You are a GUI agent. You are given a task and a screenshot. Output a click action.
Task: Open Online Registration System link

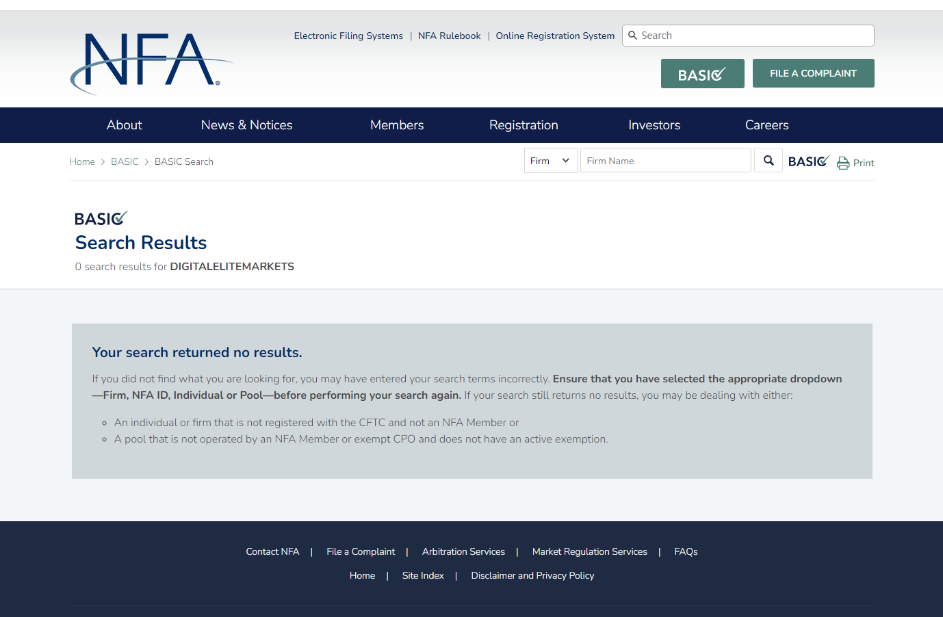(x=555, y=36)
